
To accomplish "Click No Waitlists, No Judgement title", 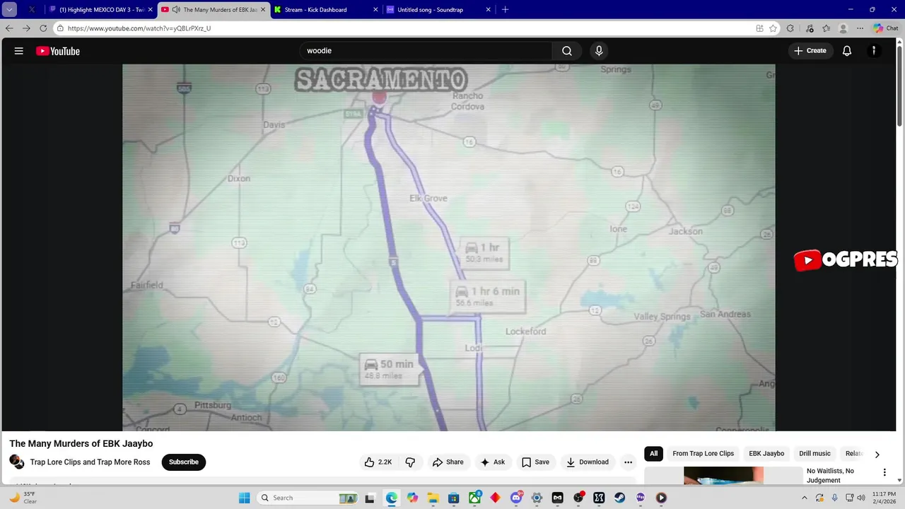I will 831,476.
